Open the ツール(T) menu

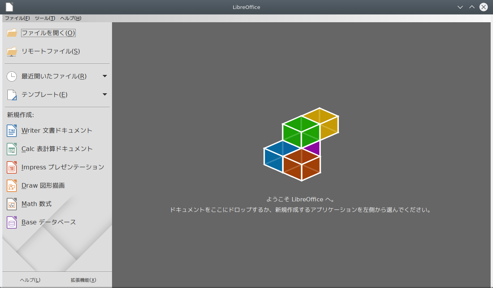[x=45, y=18]
